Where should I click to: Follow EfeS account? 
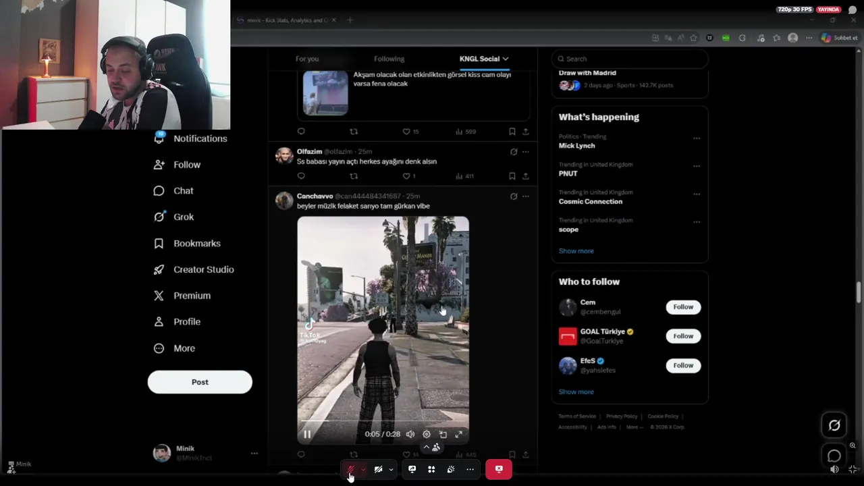[683, 365]
